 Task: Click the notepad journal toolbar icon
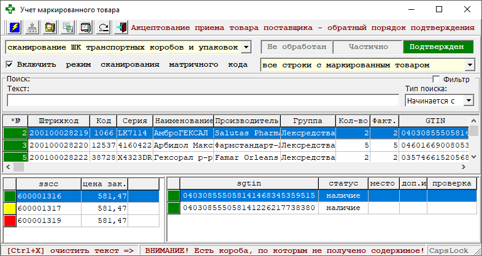[86, 28]
